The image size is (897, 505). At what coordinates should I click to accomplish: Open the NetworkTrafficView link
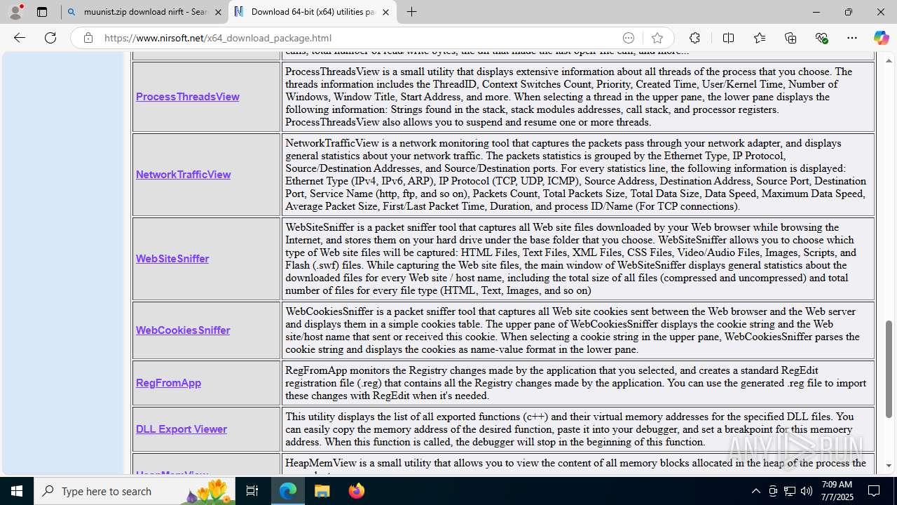click(183, 175)
